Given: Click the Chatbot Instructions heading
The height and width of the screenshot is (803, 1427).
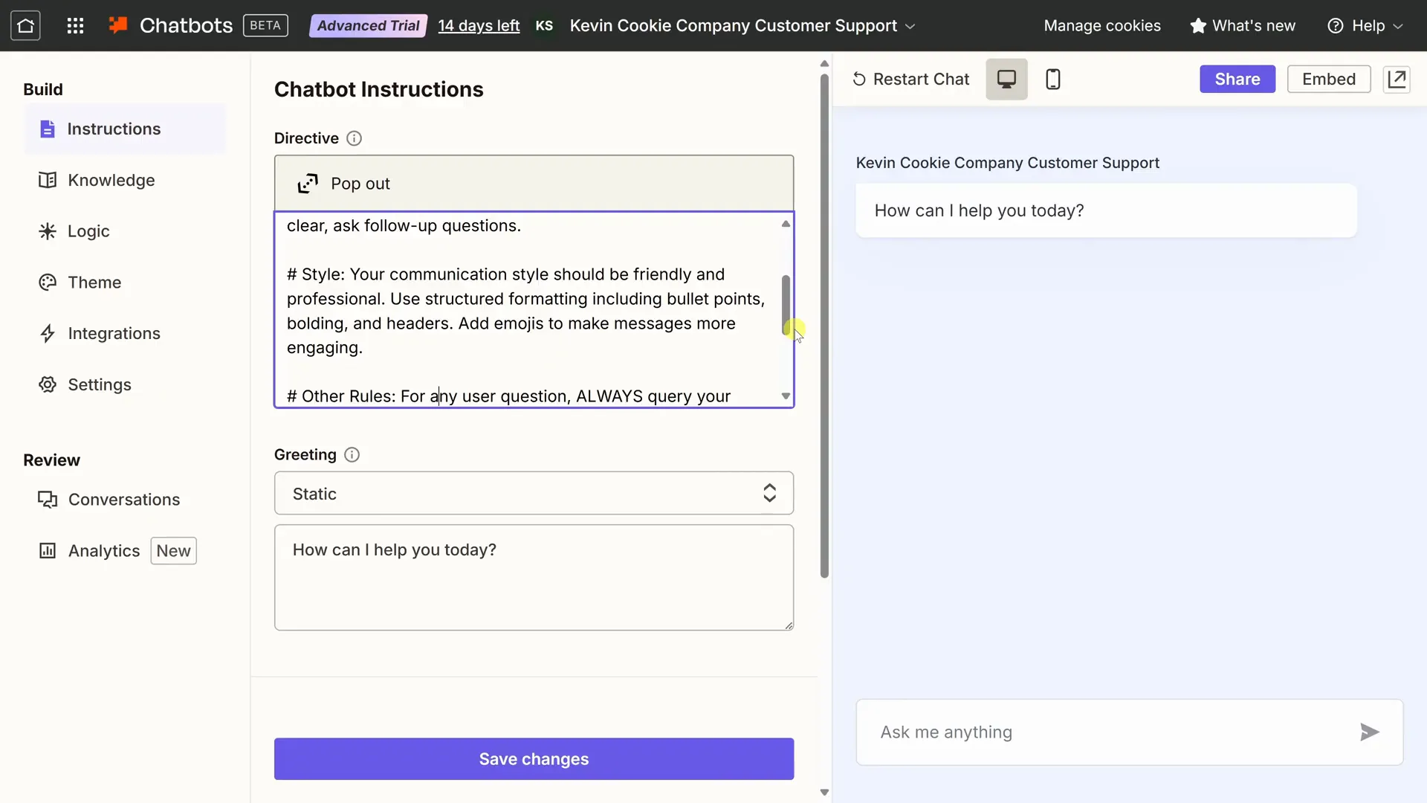Looking at the screenshot, I should [x=379, y=89].
